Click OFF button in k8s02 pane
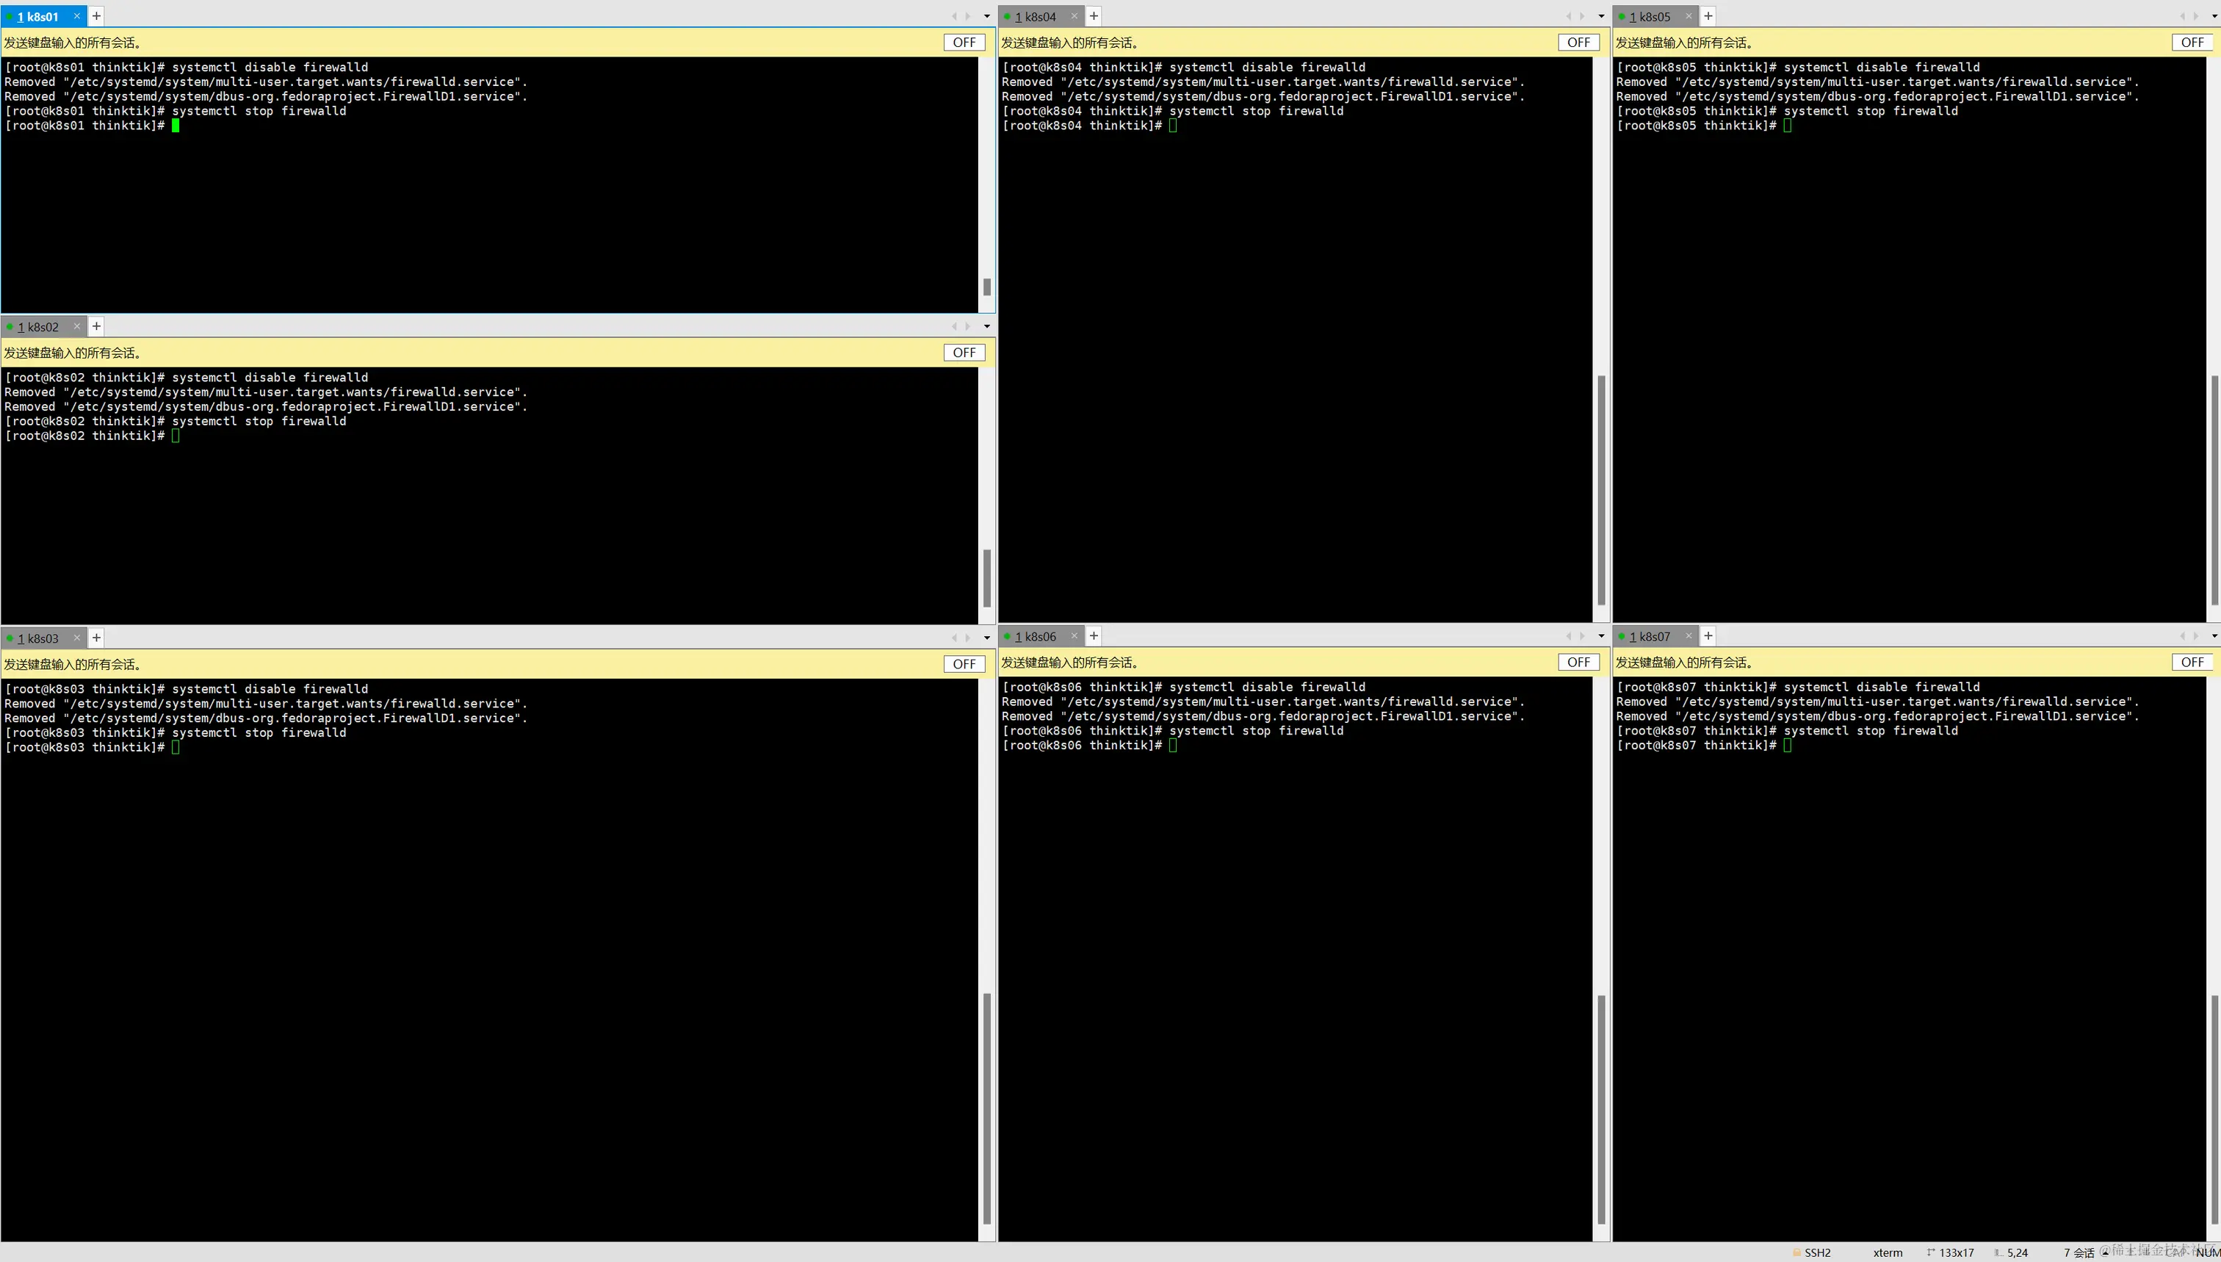This screenshot has width=2221, height=1262. pos(964,353)
